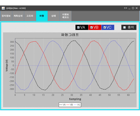
Task: Check the 중지 stop checkbox
Action: tap(124, 27)
